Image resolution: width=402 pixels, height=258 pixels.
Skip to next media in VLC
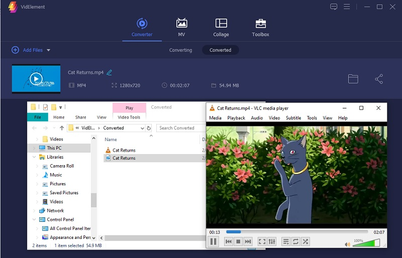coord(248,241)
